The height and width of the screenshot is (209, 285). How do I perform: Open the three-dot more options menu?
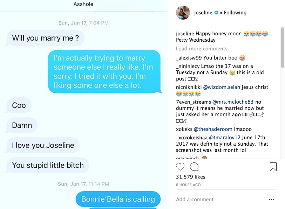(x=271, y=200)
